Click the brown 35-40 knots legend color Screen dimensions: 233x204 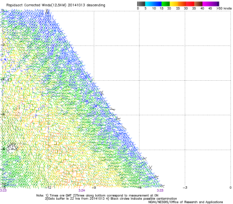(198, 4)
